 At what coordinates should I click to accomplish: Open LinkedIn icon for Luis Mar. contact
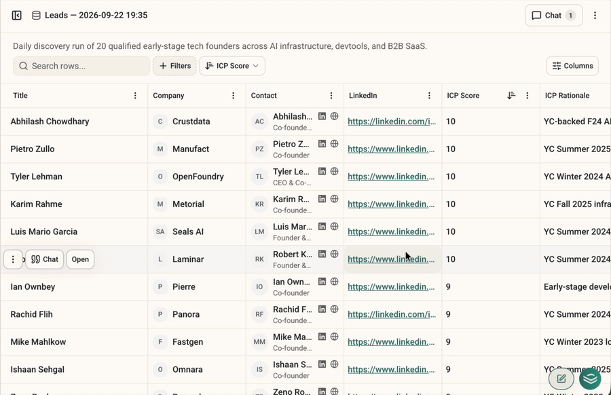tap(322, 226)
